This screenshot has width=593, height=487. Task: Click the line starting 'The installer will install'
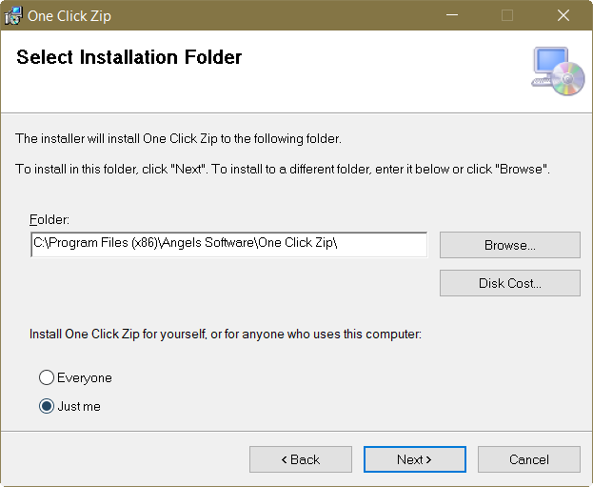(178, 139)
